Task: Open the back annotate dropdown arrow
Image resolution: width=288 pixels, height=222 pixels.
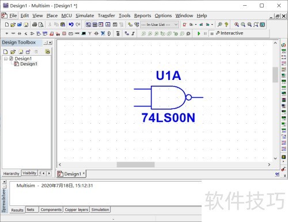Action: [x=196, y=25]
